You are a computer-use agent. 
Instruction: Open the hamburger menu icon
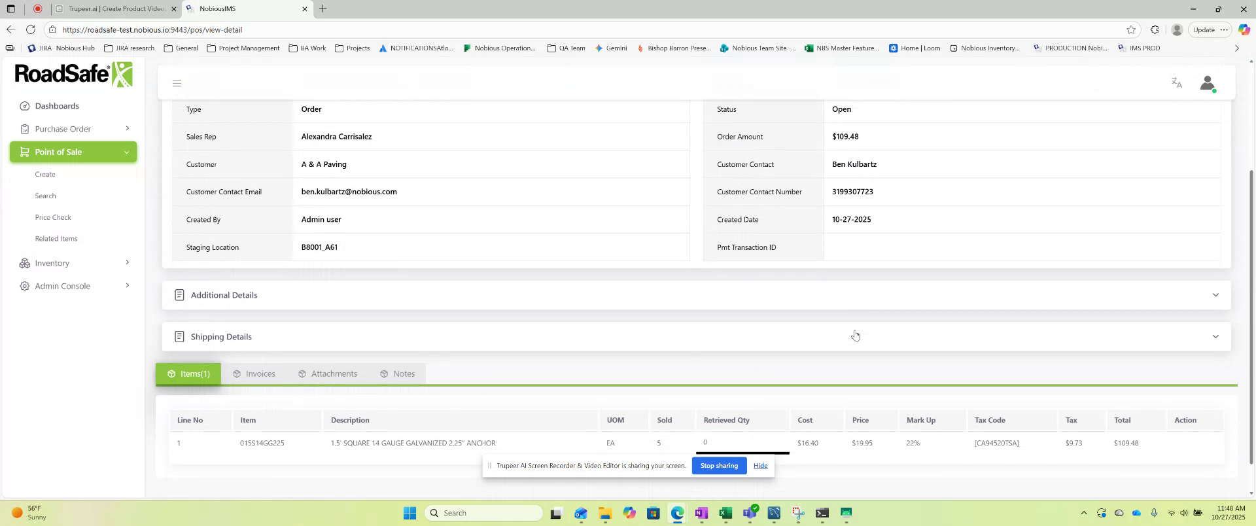[x=177, y=83]
